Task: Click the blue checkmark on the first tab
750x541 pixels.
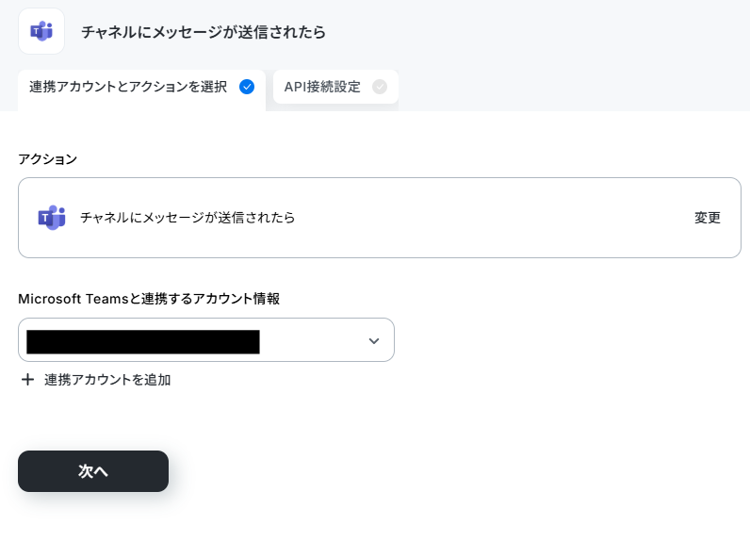Action: tap(247, 87)
